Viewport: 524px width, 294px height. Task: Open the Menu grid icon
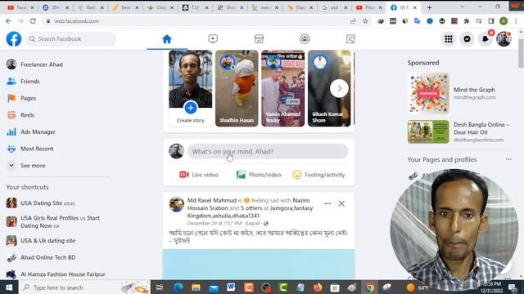point(449,39)
